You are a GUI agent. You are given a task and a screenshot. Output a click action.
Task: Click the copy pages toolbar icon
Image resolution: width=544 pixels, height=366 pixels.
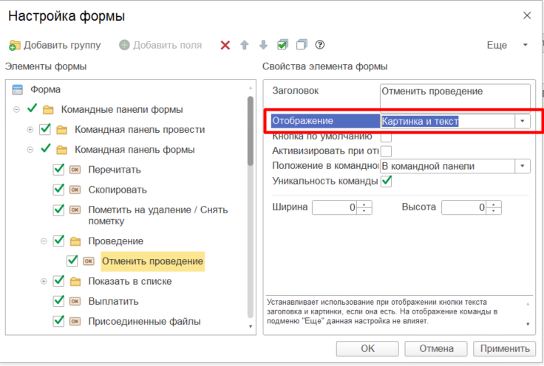pos(301,45)
